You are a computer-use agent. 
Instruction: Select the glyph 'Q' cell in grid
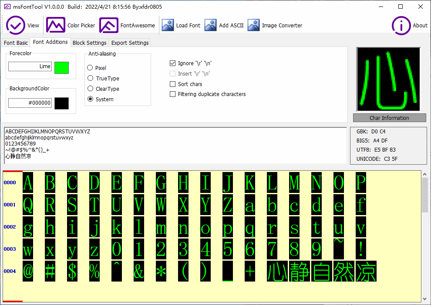(28, 205)
